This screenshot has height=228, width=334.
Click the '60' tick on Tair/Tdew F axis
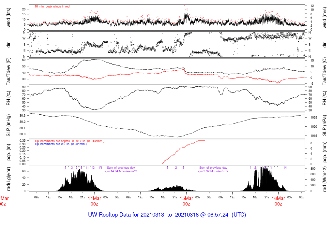(x=24, y=60)
